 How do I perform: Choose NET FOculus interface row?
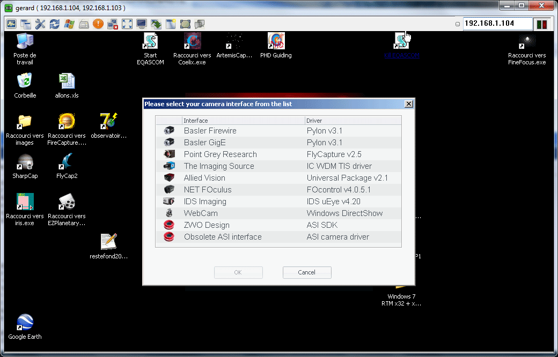coord(278,190)
